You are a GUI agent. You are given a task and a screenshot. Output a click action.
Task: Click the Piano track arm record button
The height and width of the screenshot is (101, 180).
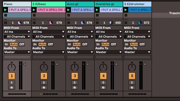coord(11,88)
